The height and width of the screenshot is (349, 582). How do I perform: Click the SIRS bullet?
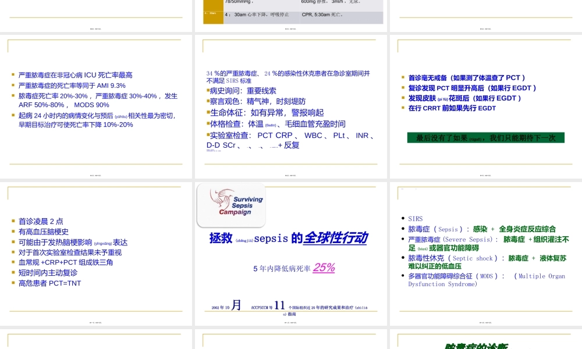tap(416, 219)
